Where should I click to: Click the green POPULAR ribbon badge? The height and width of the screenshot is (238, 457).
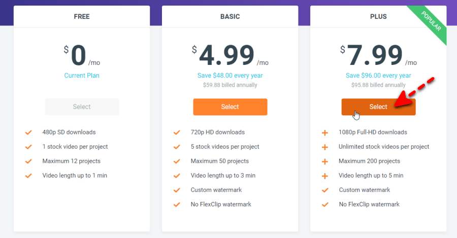(430, 22)
